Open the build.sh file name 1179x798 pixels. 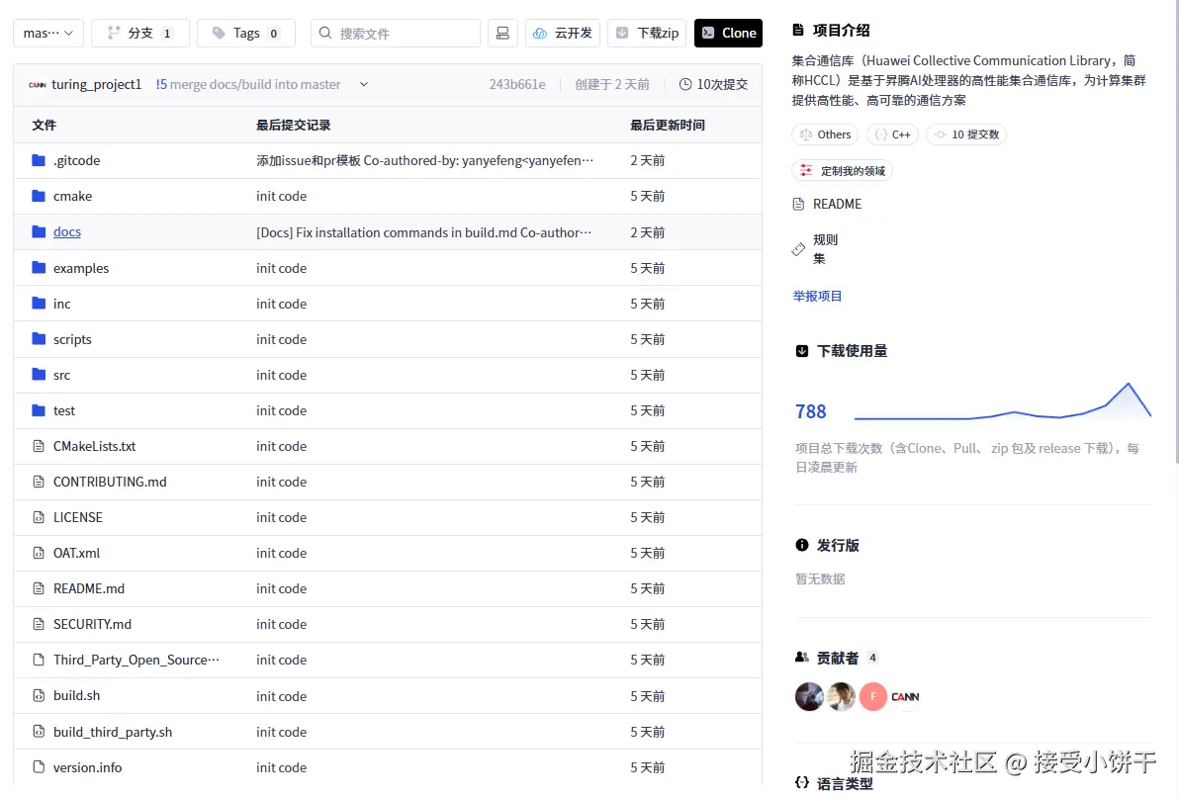pos(77,696)
